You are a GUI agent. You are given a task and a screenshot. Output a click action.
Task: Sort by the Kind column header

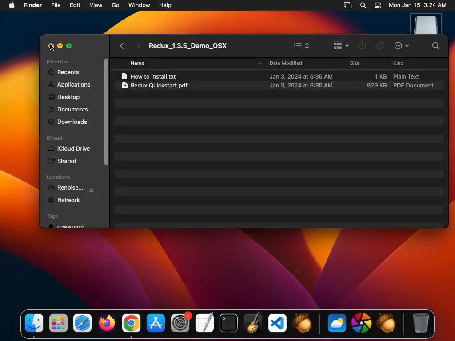click(398, 63)
